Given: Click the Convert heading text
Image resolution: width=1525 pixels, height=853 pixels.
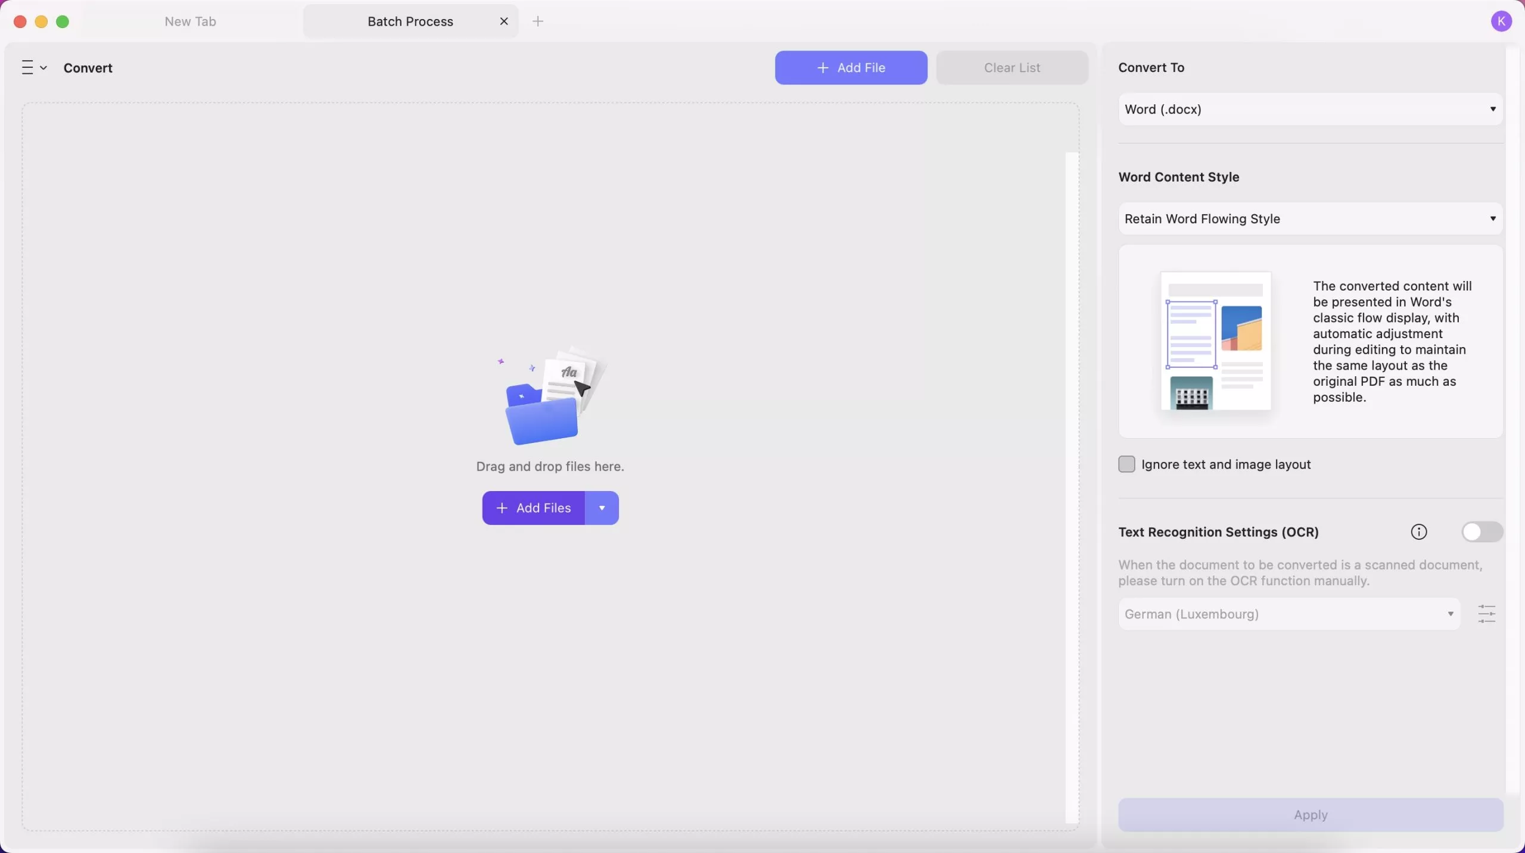Looking at the screenshot, I should point(88,68).
